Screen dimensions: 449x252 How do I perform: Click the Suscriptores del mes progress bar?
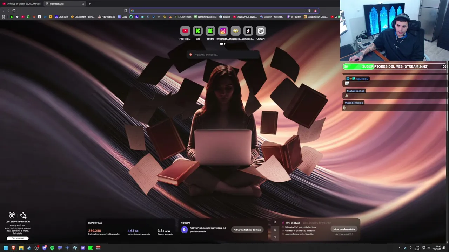click(395, 66)
